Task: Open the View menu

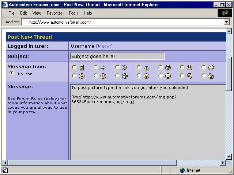Action: tap(37, 13)
